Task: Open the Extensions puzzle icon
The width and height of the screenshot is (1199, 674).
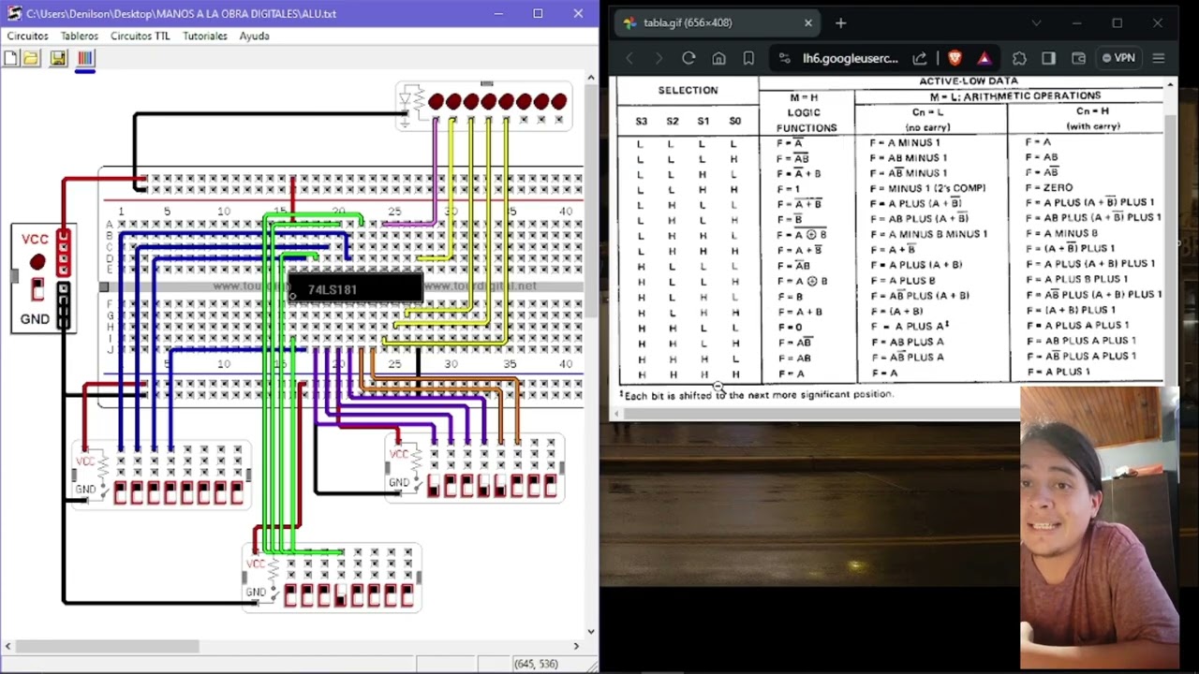Action: click(1019, 58)
